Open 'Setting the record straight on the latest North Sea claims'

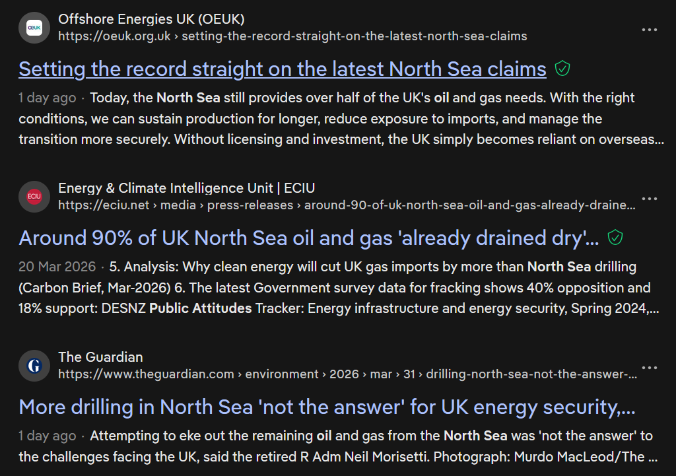click(283, 69)
